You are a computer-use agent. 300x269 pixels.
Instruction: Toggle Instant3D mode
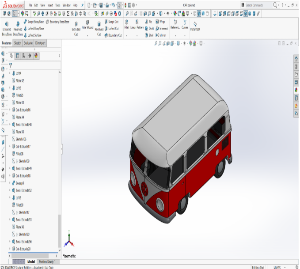195,26
